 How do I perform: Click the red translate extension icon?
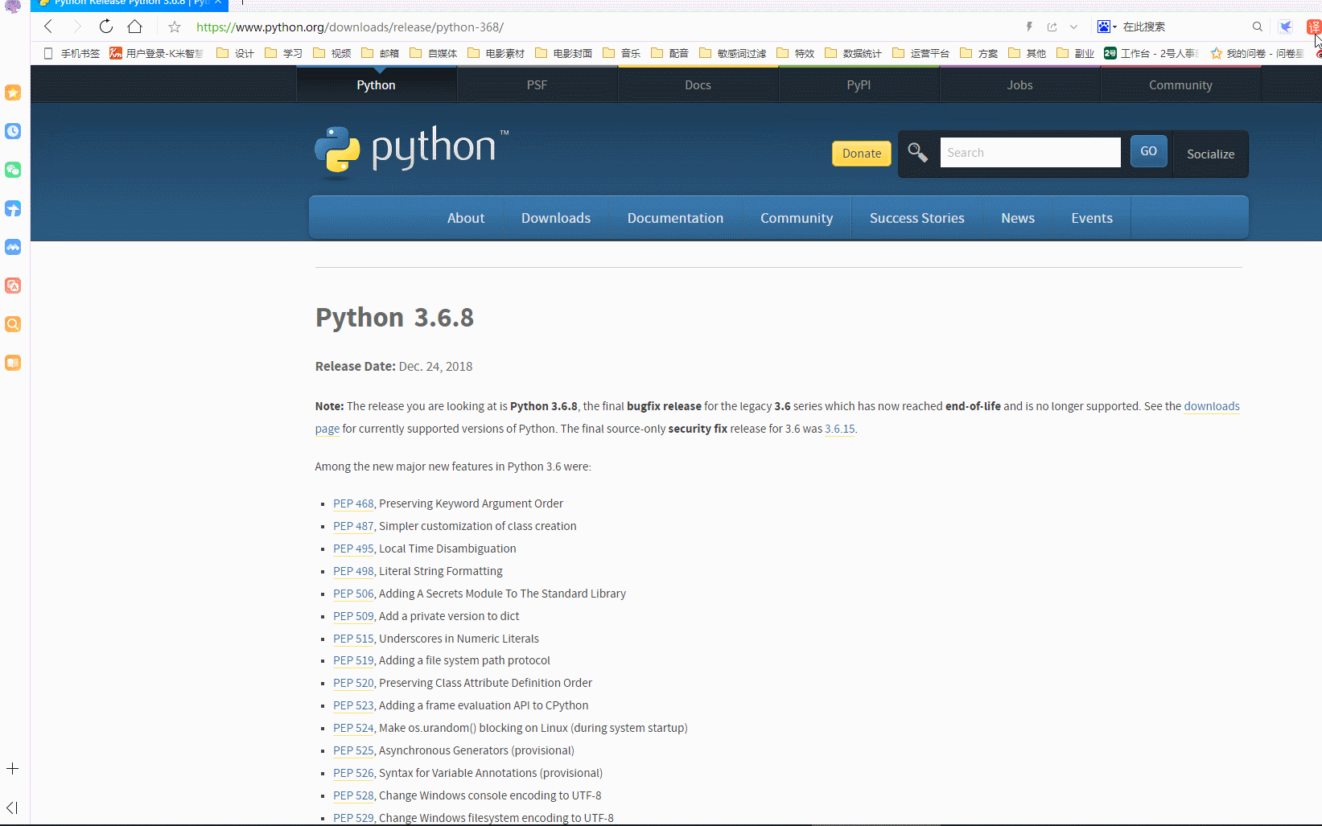tap(1313, 27)
